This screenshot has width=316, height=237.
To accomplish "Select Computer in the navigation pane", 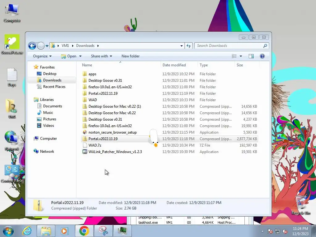I will click(48, 139).
